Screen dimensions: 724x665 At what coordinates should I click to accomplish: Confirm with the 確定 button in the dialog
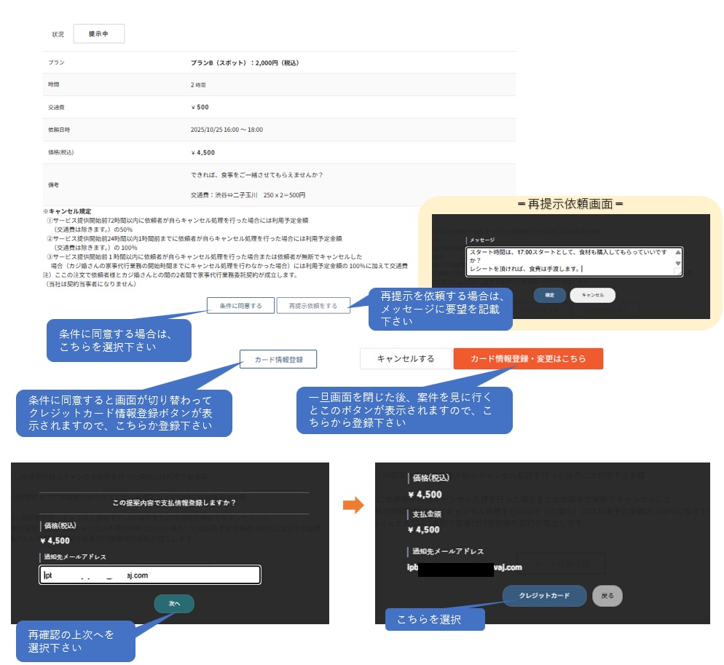(550, 295)
